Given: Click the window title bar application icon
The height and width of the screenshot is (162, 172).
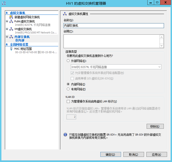Looking at the screenshot, I should (x=4, y=3).
